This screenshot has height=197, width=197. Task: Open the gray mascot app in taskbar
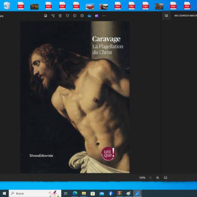pyautogui.click(x=128, y=193)
